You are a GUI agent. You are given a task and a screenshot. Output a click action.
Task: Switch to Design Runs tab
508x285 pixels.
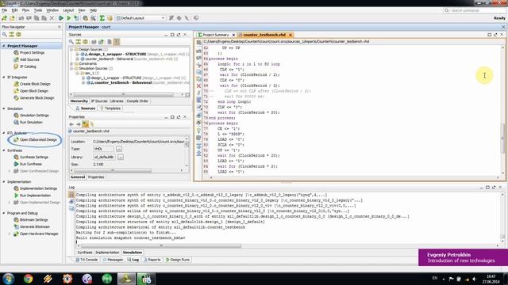click(178, 260)
